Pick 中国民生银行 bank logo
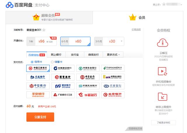 [88, 86]
